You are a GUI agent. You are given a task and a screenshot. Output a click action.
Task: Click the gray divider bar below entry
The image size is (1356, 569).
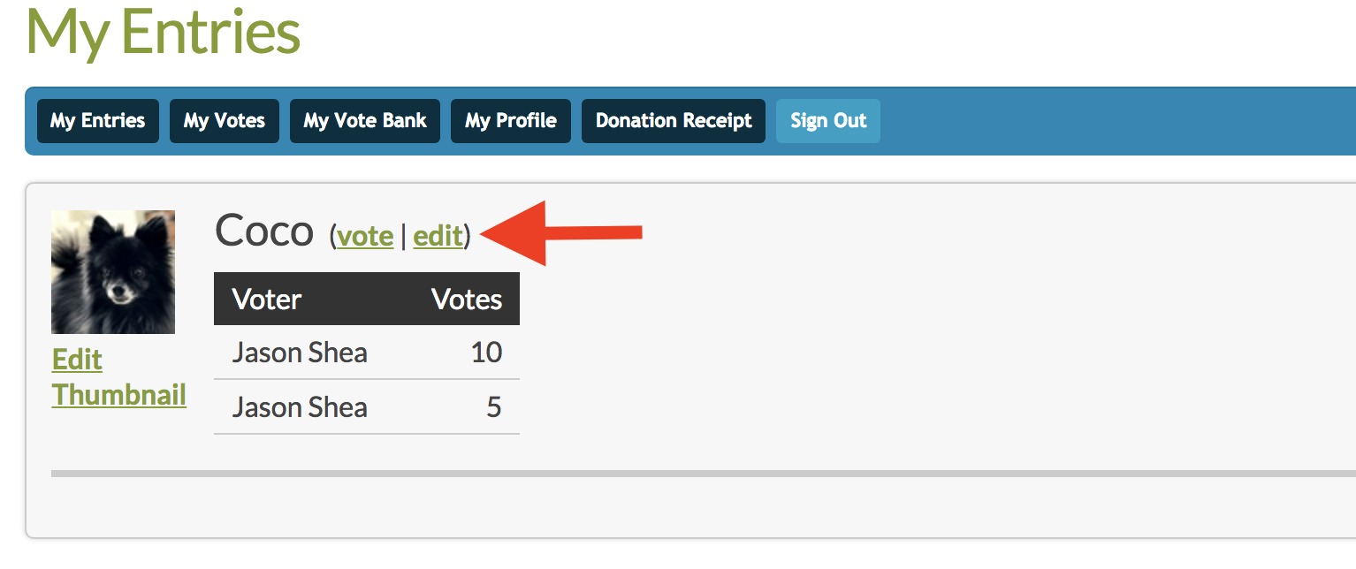pos(704,474)
